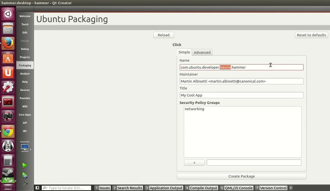
Task: Show the Compile Output pane
Action: point(201,188)
